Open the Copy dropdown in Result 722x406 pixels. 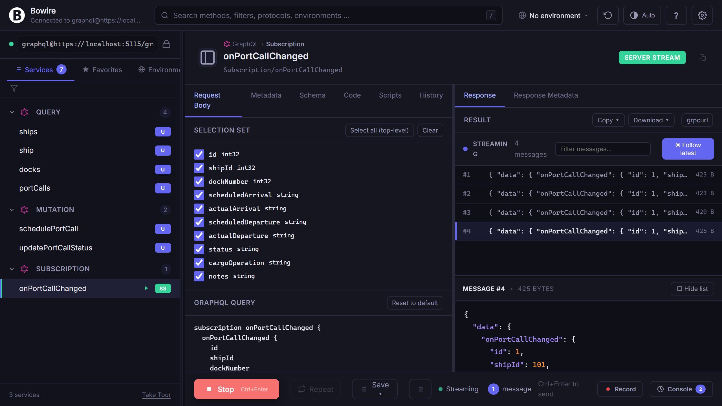608,120
